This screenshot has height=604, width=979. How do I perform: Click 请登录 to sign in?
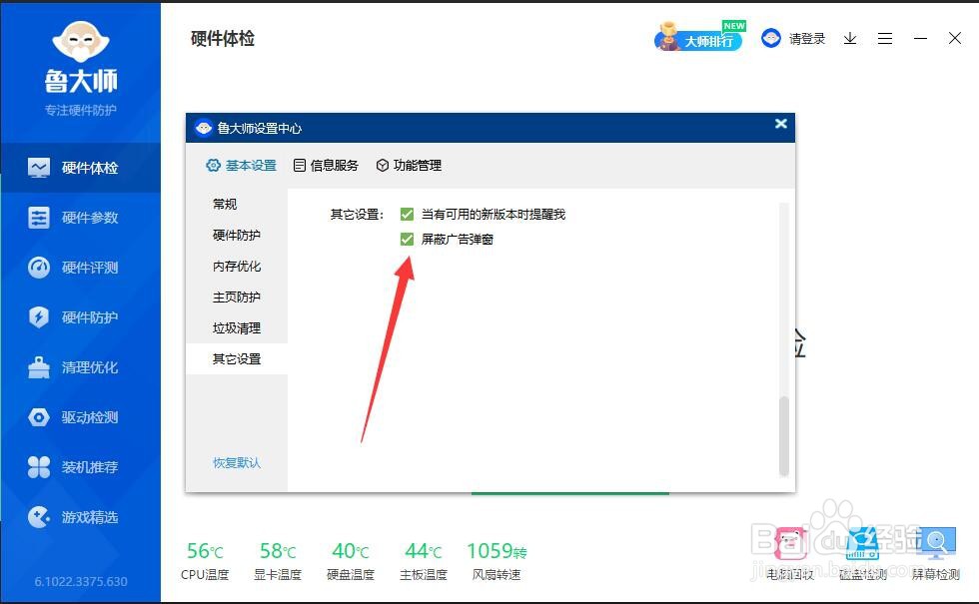tap(807, 39)
